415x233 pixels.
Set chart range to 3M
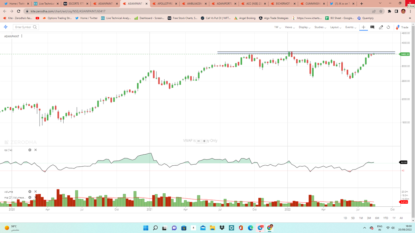[369, 218]
